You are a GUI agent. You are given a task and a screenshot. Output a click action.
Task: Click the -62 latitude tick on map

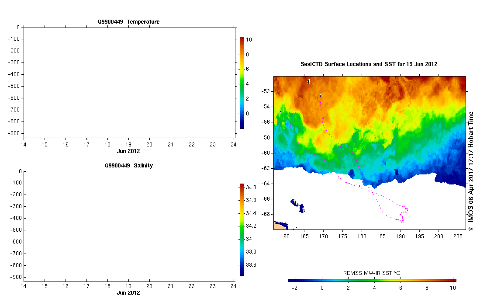coord(266,168)
